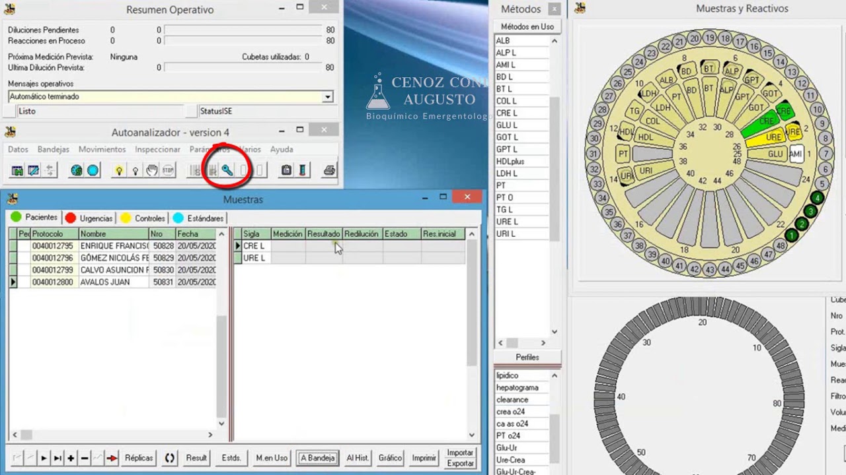The height and width of the screenshot is (475, 846).
Task: Select GLU L in Métodos list
Action: pyautogui.click(x=522, y=125)
